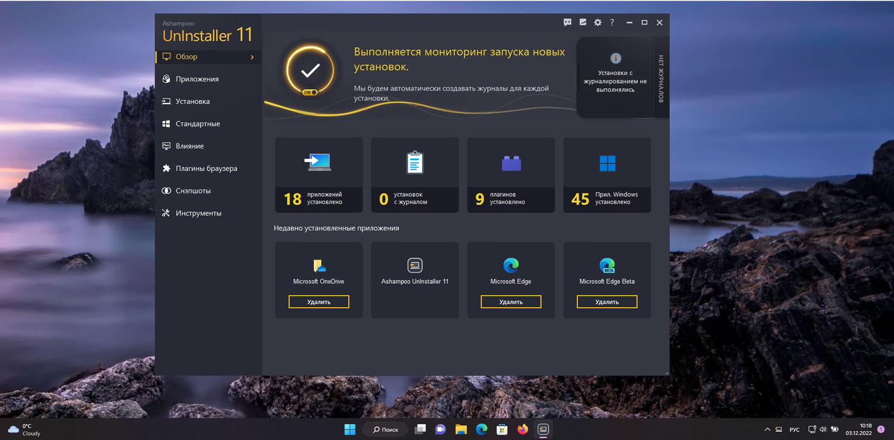Click the Ashampoo UnInstaller 11 app icon
The image size is (894, 440).
(x=415, y=266)
